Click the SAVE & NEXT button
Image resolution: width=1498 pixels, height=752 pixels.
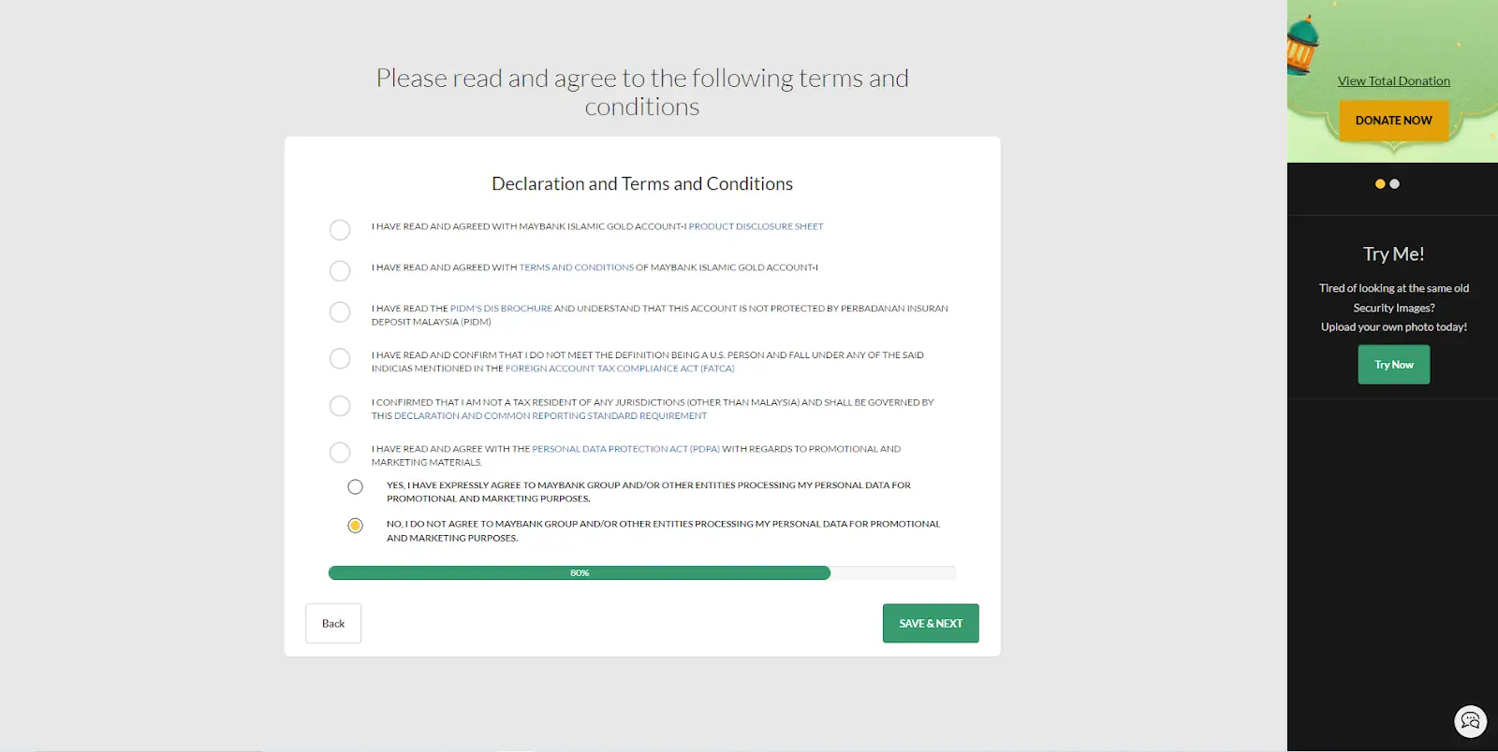[930, 624]
